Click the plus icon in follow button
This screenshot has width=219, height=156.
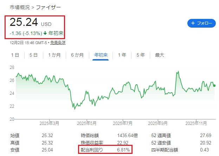(193, 23)
